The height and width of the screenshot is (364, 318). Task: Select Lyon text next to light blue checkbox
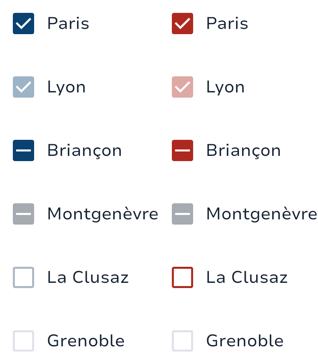[66, 87]
